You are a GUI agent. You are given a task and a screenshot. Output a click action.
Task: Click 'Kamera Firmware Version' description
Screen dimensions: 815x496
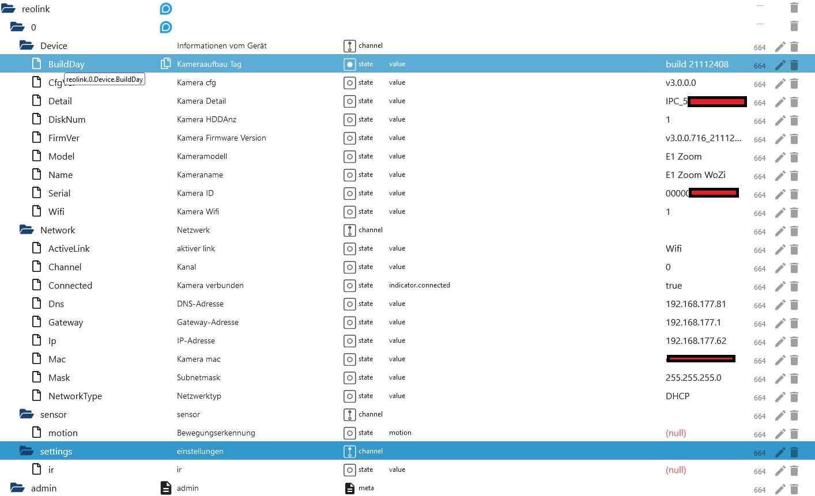pyautogui.click(x=221, y=138)
